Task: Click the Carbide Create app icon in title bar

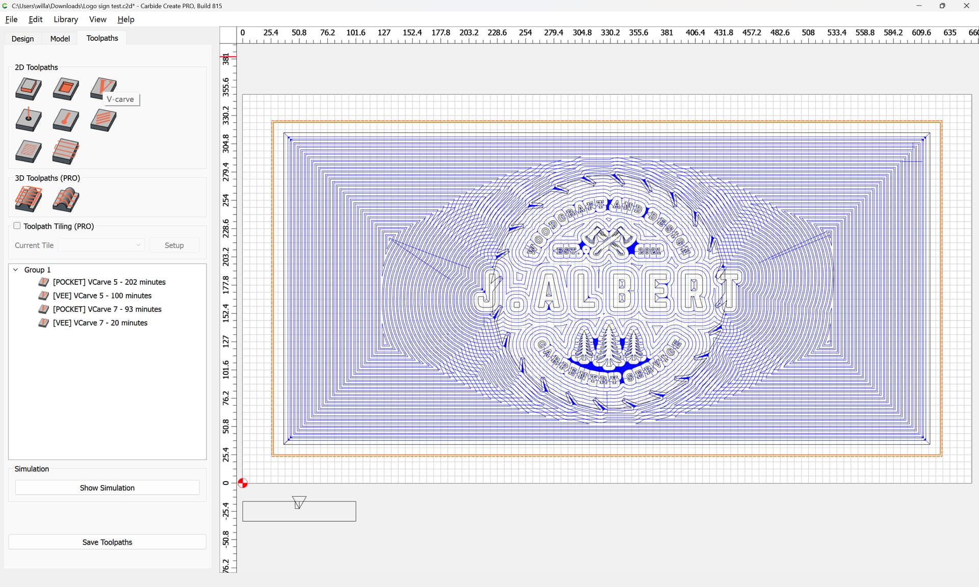Action: pos(5,6)
